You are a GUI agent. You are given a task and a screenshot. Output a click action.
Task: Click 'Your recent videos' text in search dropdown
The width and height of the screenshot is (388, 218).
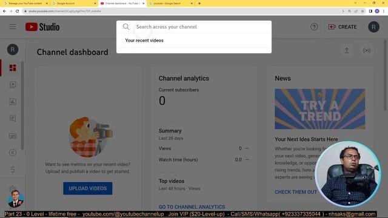[x=144, y=41]
